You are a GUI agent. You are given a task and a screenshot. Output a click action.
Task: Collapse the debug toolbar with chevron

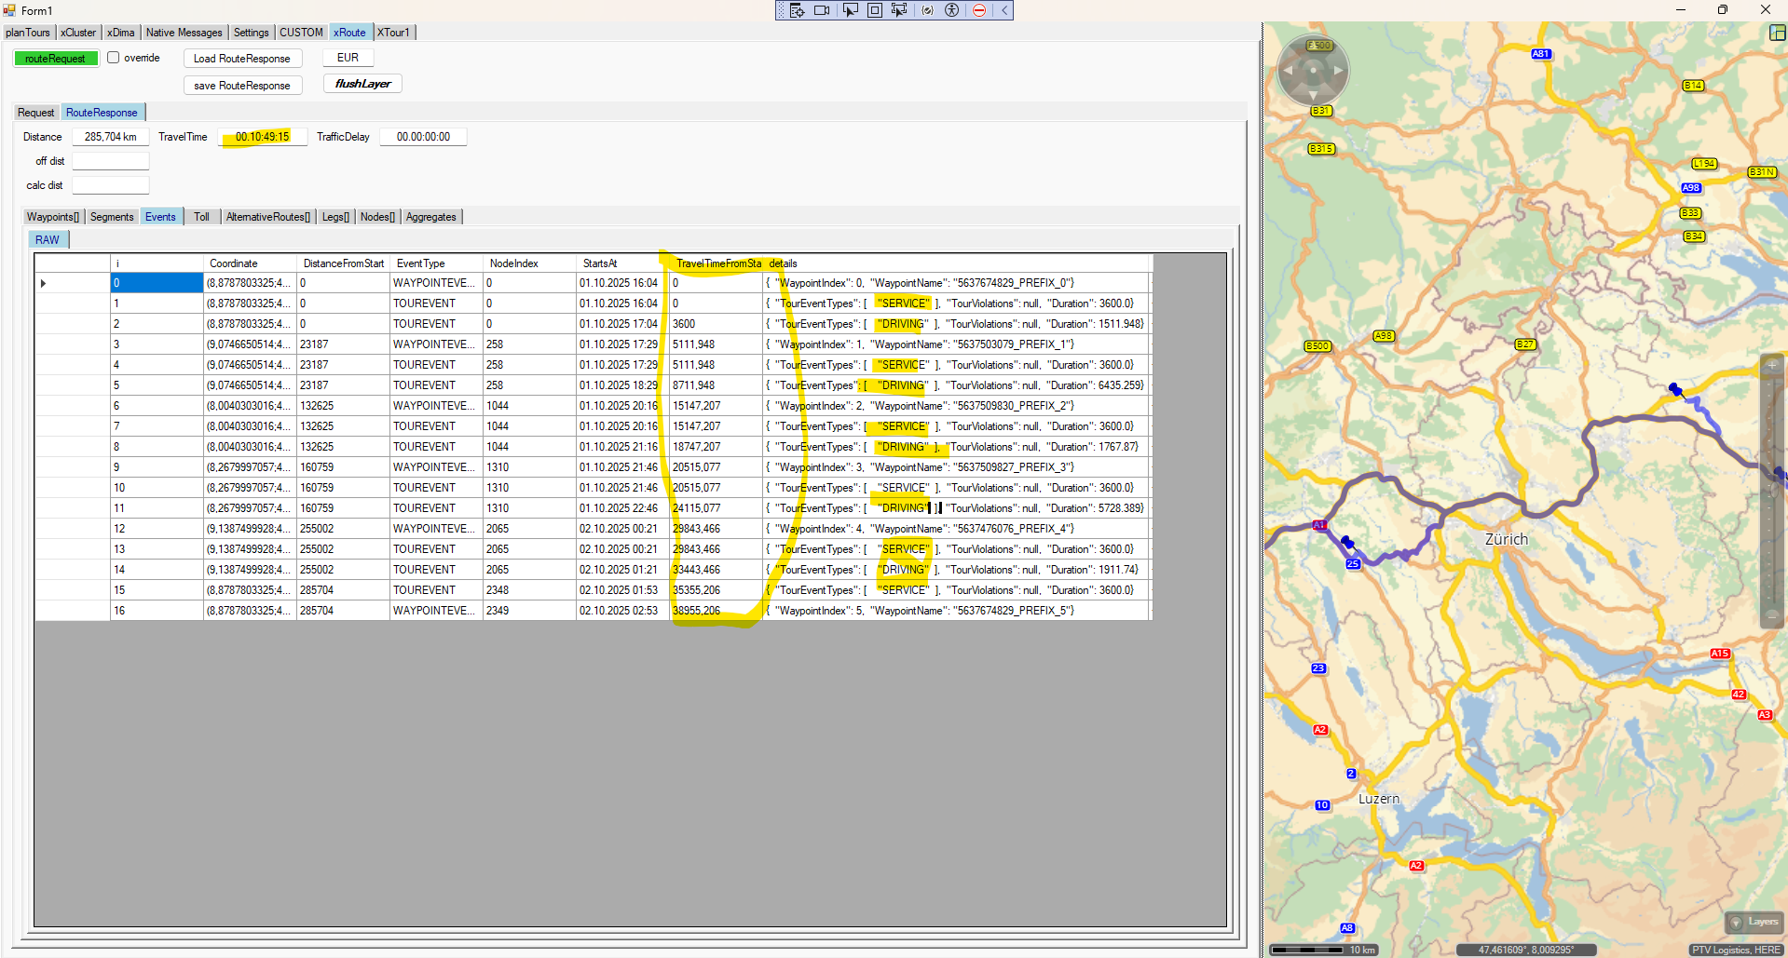tap(1004, 10)
